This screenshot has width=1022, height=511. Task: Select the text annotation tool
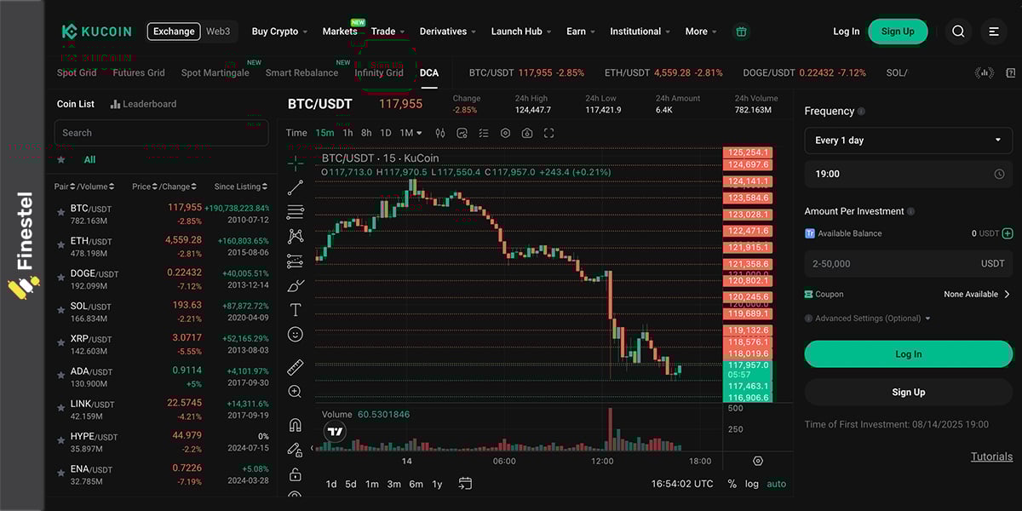click(x=296, y=310)
